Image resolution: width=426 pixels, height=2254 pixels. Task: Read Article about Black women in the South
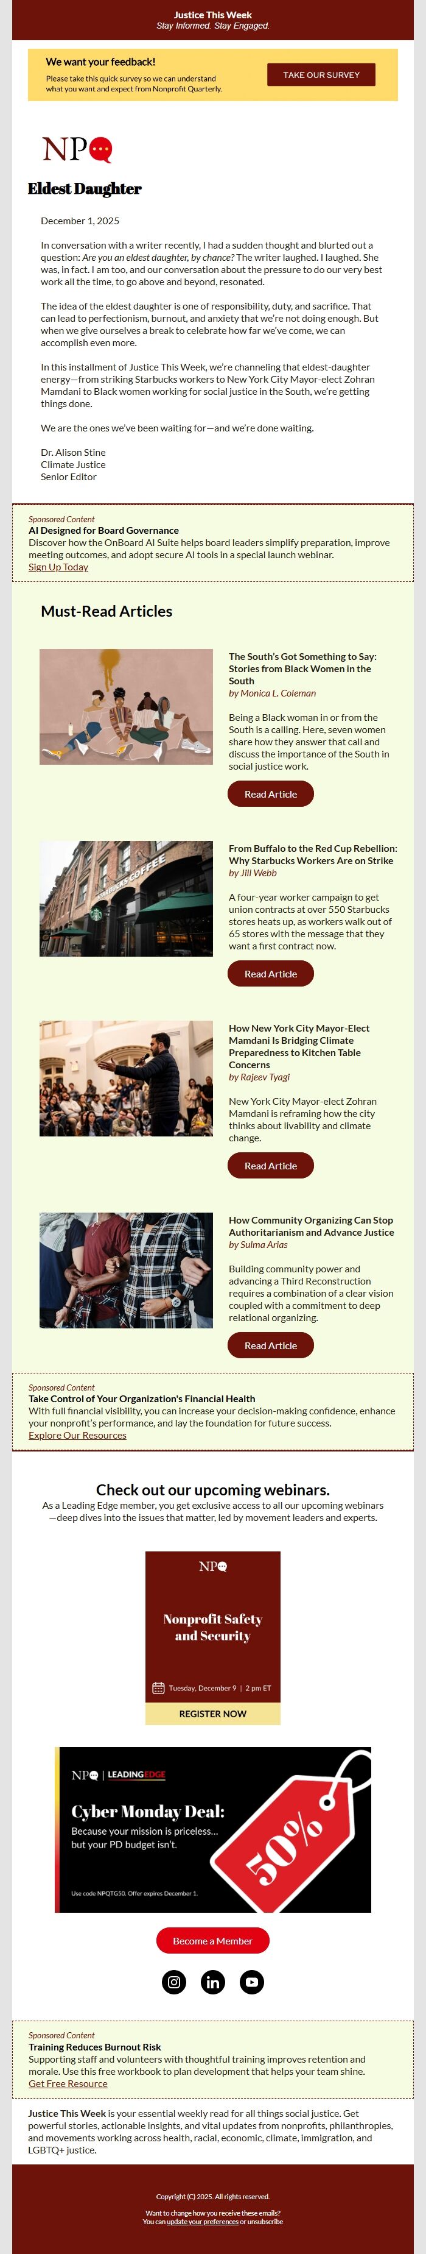click(270, 795)
